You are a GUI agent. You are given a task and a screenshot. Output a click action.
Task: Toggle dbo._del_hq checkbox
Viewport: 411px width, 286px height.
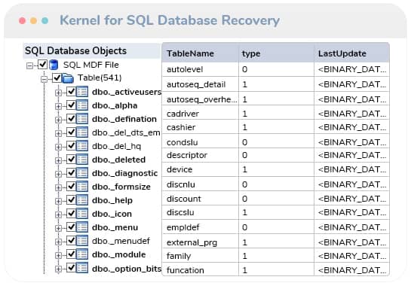point(71,145)
